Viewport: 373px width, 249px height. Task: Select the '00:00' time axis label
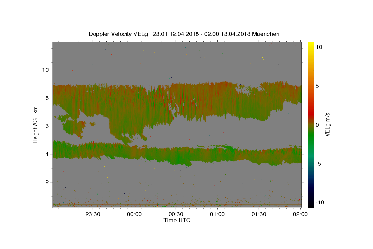[134, 214]
